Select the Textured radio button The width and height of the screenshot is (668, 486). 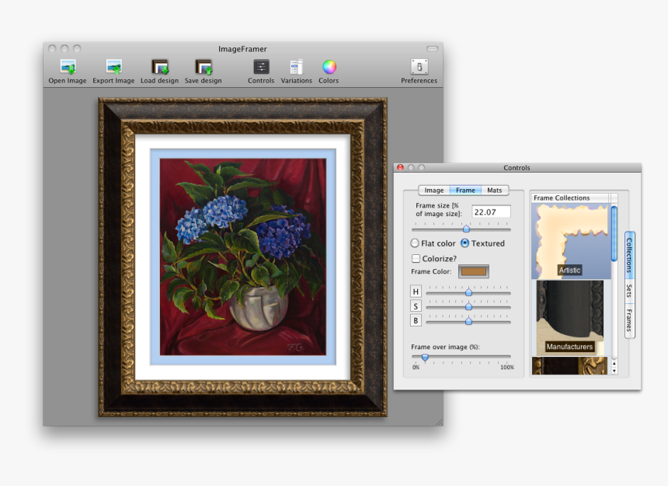click(464, 243)
